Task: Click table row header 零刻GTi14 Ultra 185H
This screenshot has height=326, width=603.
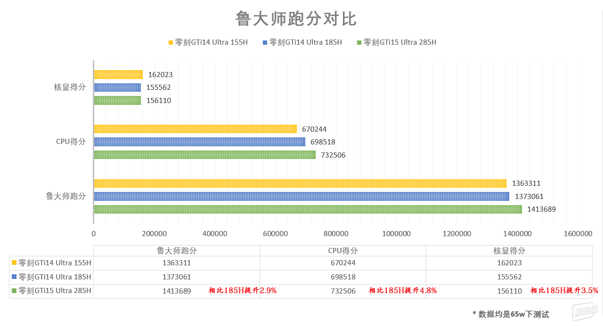Action: pyautogui.click(x=51, y=277)
